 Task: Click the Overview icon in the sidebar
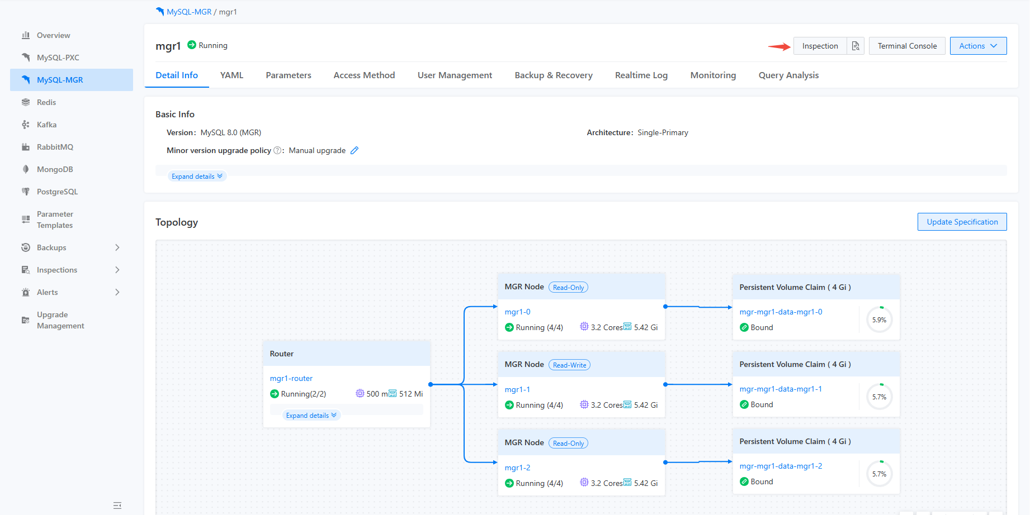(26, 35)
